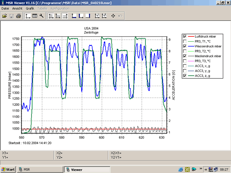Image resolution: width=231 pixels, height=173 pixels.
Task: Switch to graph view axes icon
Action: coord(28,16)
